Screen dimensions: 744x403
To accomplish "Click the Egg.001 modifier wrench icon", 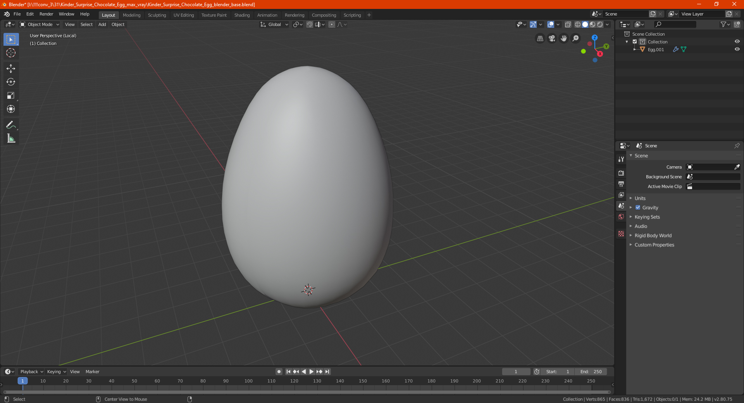I will 675,49.
